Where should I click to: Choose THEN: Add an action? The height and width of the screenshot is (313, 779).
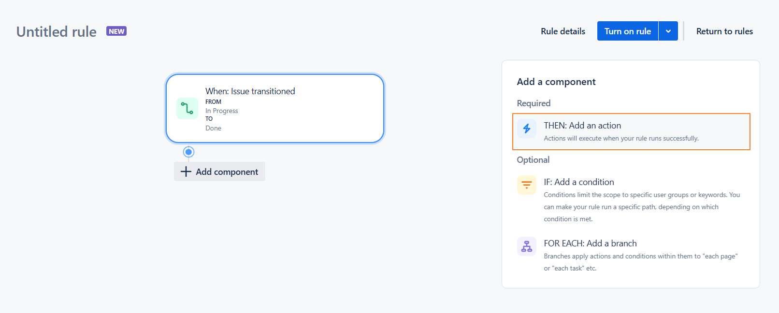click(x=582, y=126)
